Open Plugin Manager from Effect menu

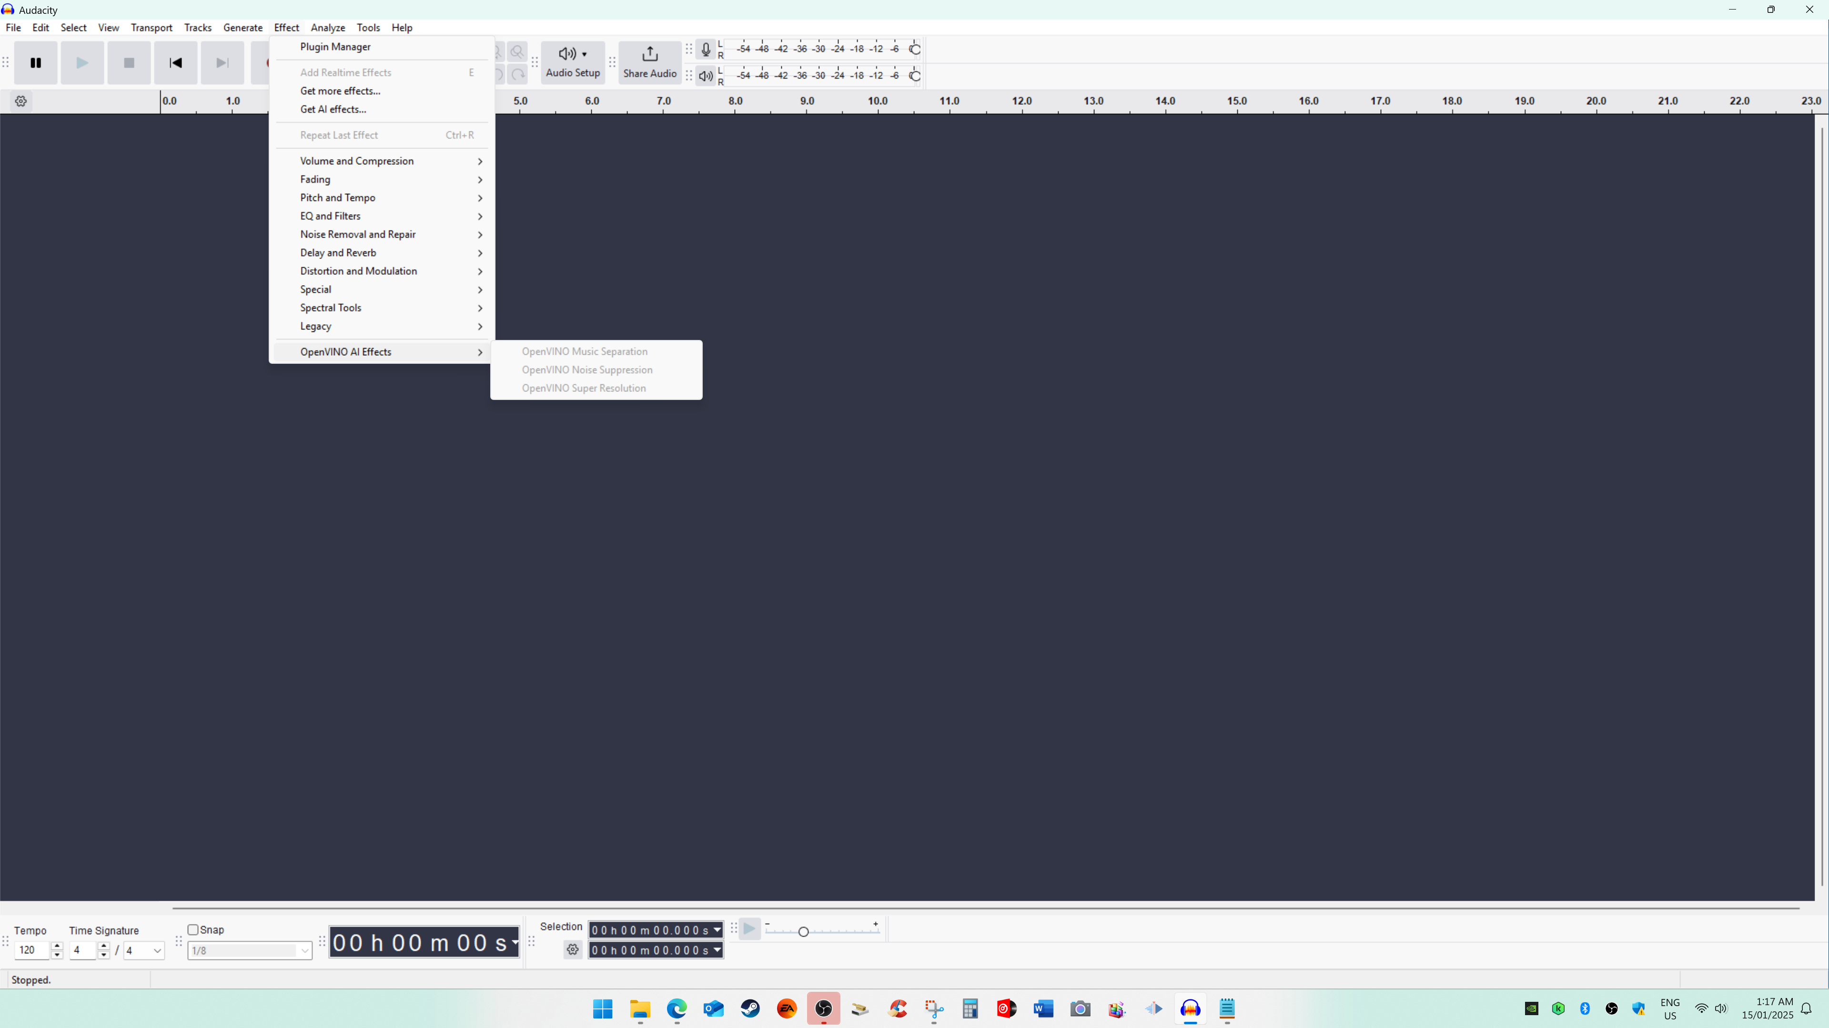[x=335, y=47]
